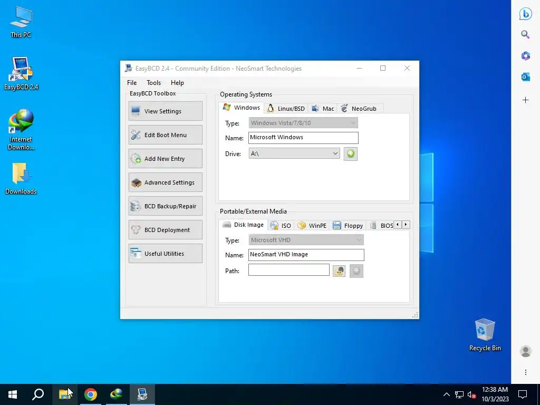Select the Downloads folder on the desktop
Image resolution: width=540 pixels, height=405 pixels.
pyautogui.click(x=21, y=179)
